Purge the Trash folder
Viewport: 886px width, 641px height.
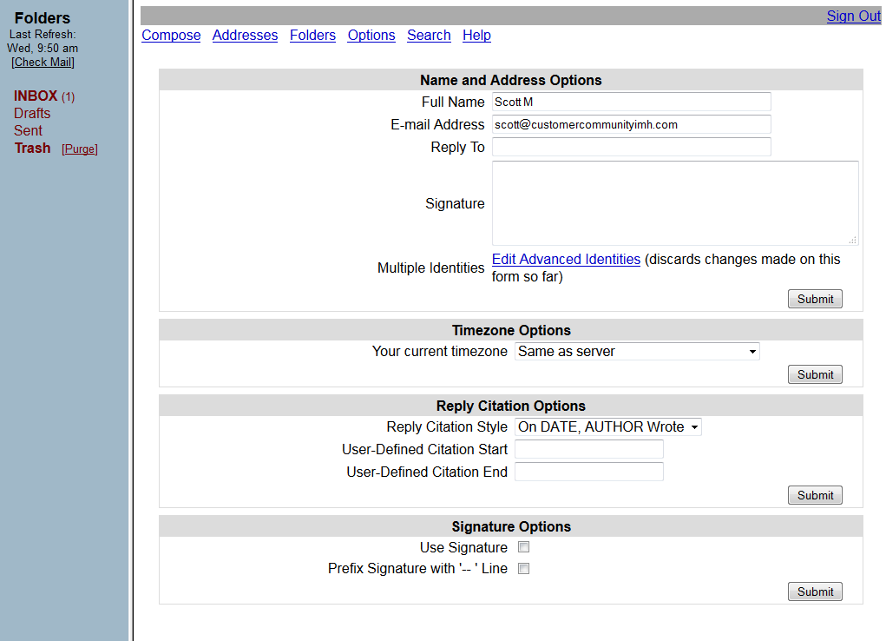tap(80, 149)
